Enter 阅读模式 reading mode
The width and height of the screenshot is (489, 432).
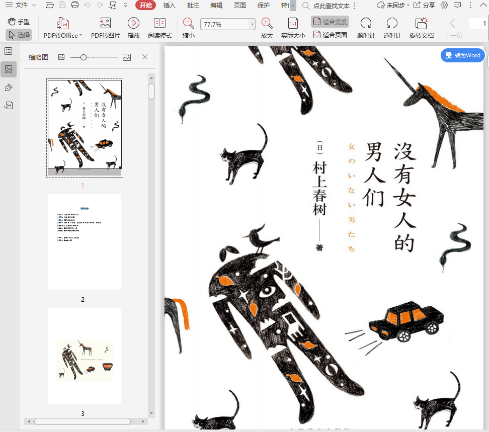pyautogui.click(x=159, y=24)
